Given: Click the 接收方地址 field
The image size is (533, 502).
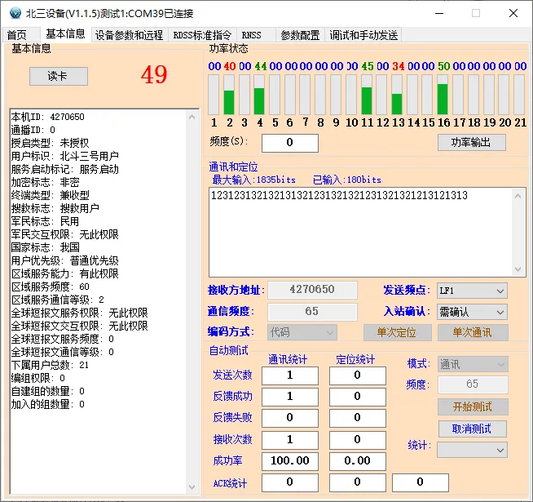Looking at the screenshot, I should [x=312, y=290].
